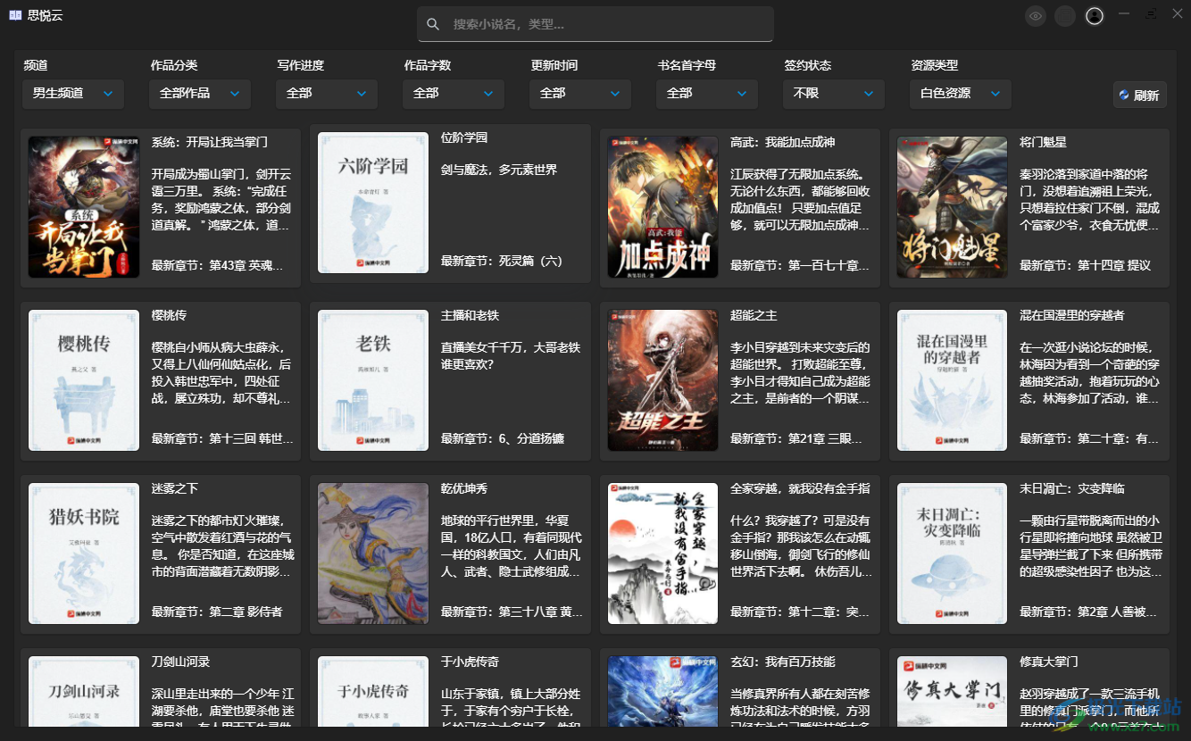
Task: Select the title 全家穿越，就我没有金手指
Action: [x=800, y=488]
